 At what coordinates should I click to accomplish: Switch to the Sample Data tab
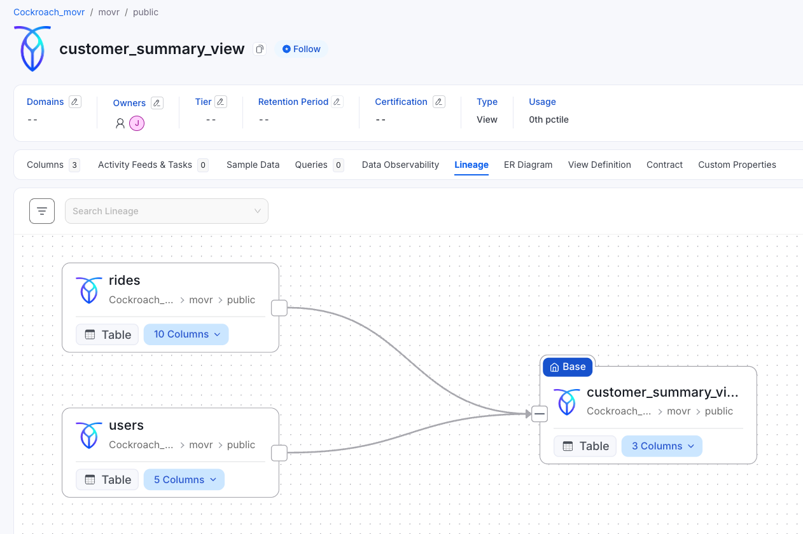click(253, 165)
